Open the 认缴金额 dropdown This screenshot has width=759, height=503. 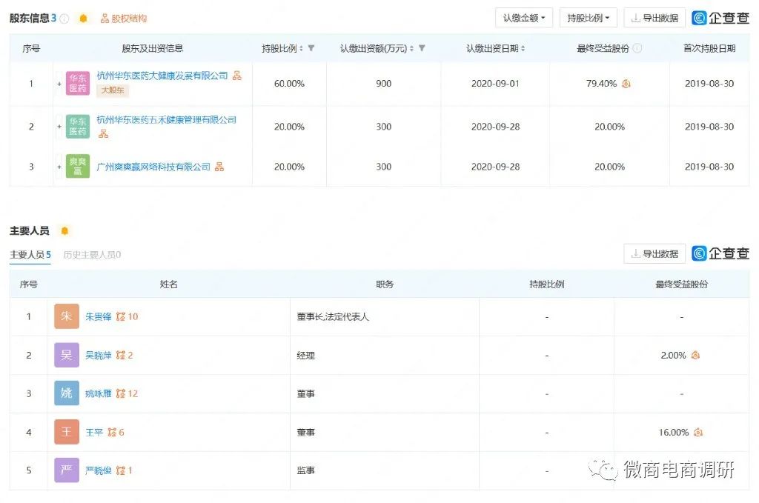point(524,18)
